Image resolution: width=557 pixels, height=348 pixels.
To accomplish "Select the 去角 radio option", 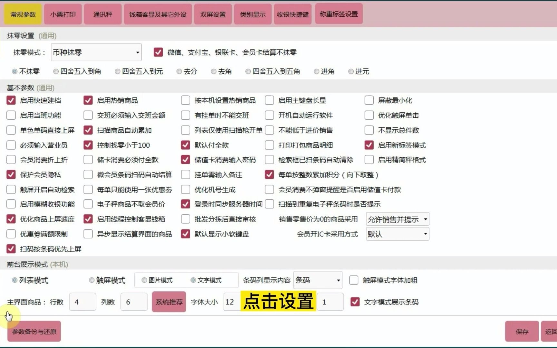I will point(213,72).
